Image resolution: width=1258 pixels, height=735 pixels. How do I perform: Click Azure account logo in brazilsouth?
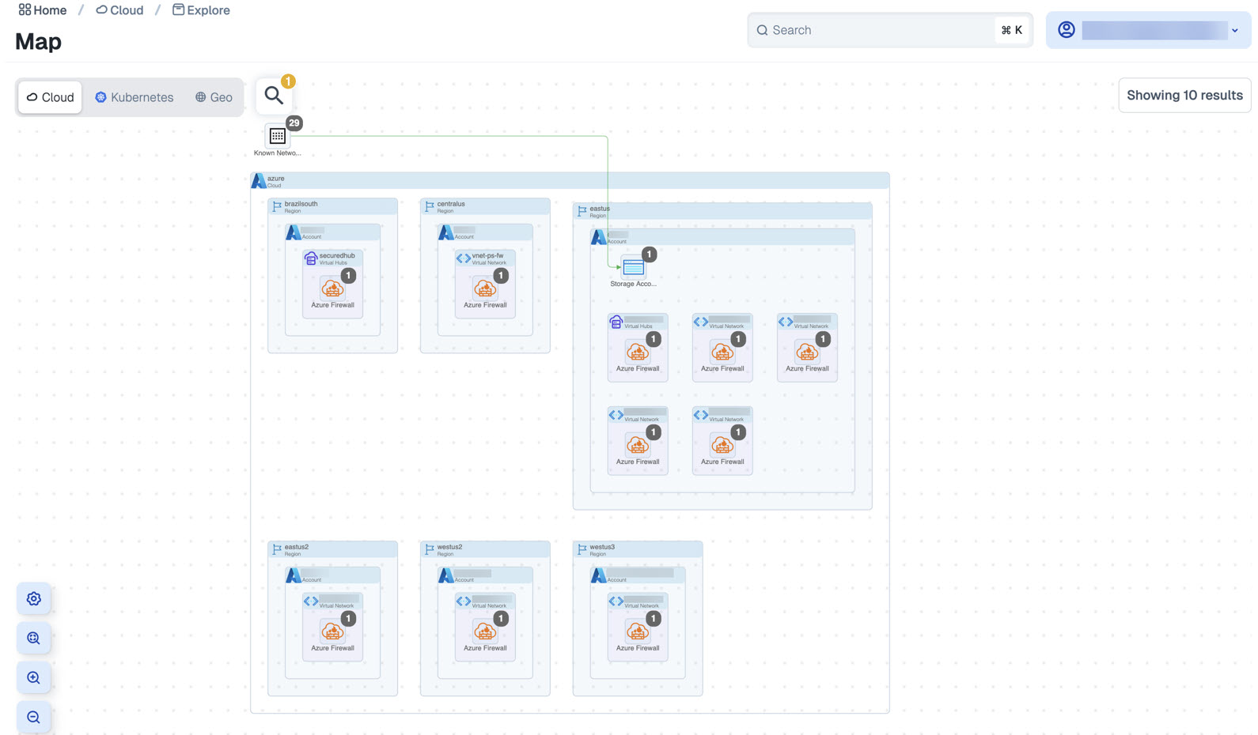pyautogui.click(x=294, y=232)
